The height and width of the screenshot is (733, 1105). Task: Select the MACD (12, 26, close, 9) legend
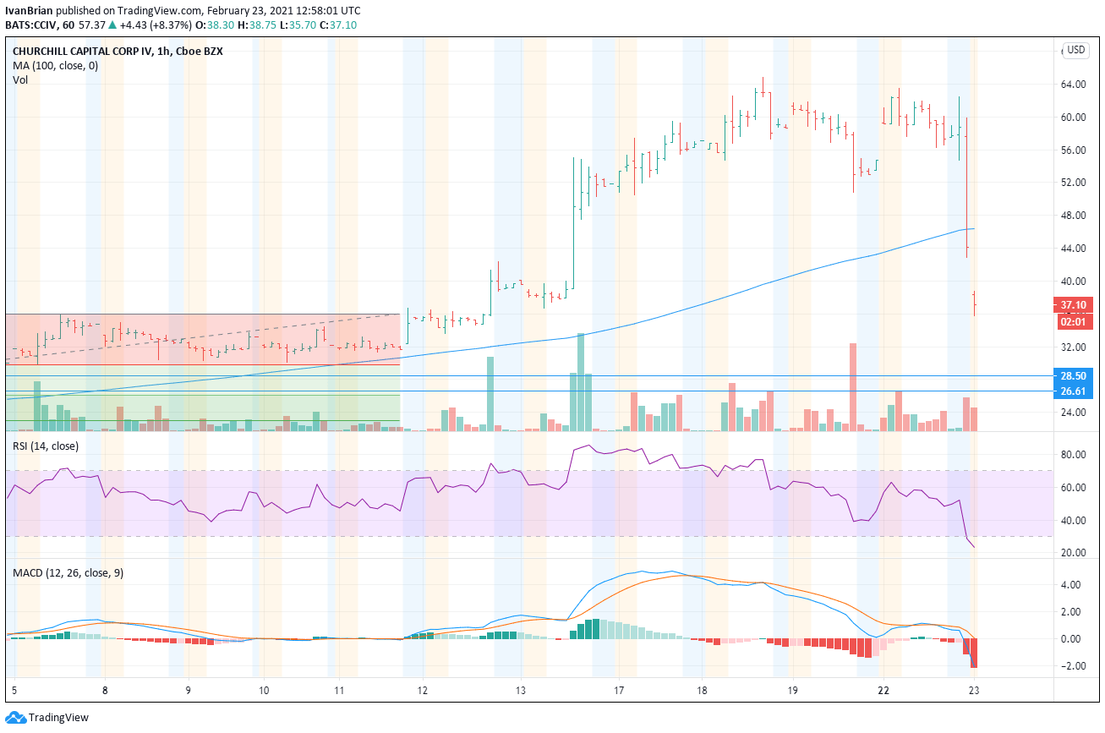coord(68,572)
